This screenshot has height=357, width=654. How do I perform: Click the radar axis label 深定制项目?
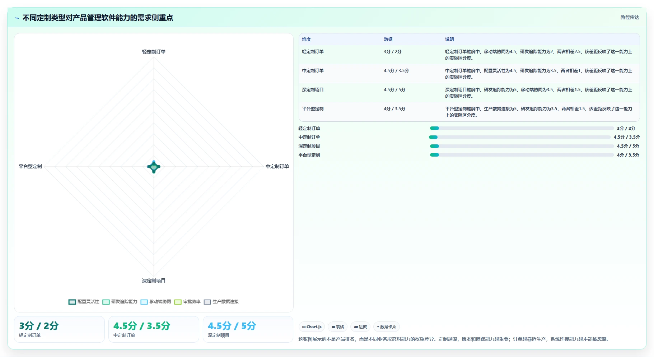(154, 280)
